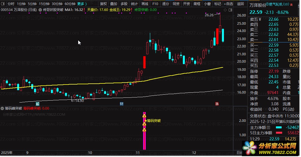Viewport: 301px width, 157px height.
Task: Click the 多股 toolbar button
Action: click(124, 4)
